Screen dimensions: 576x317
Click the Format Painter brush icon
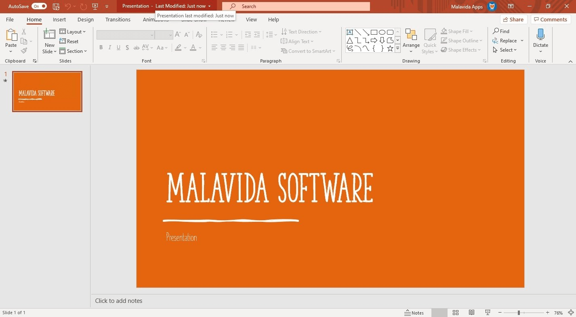[24, 51]
